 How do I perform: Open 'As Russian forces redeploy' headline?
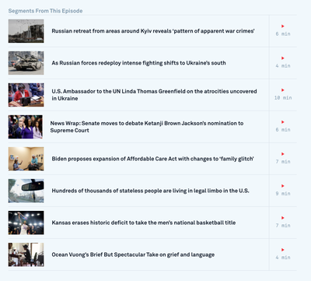pos(138,63)
